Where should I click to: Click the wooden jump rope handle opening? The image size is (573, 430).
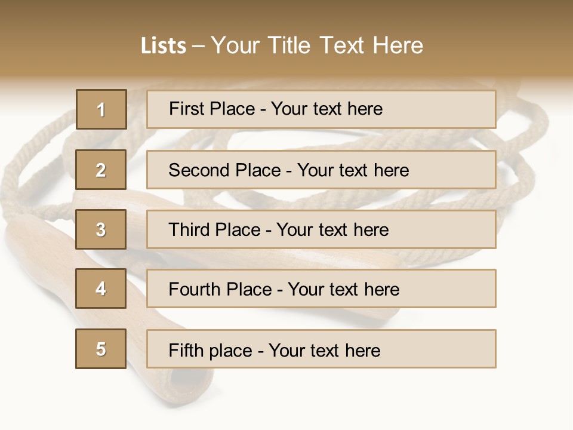(186, 381)
